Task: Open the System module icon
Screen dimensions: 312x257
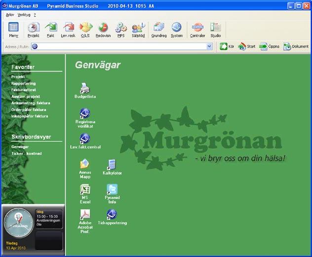Action: [177, 30]
